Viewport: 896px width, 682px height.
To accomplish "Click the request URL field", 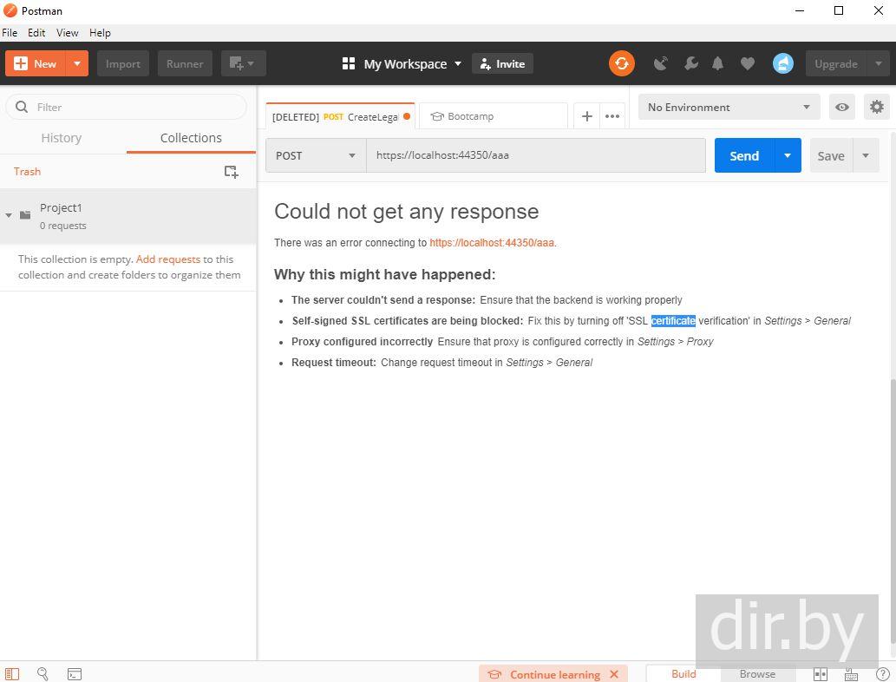I will coord(535,155).
